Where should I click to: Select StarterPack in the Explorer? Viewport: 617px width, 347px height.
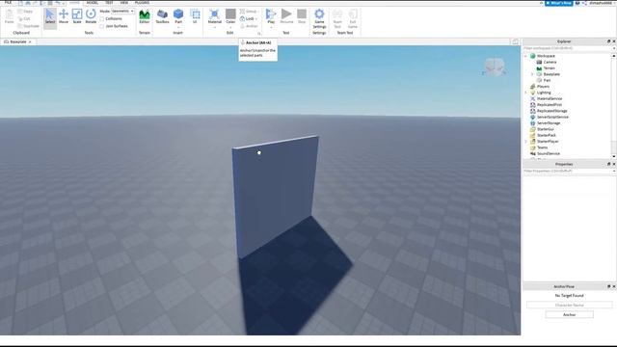coord(547,135)
